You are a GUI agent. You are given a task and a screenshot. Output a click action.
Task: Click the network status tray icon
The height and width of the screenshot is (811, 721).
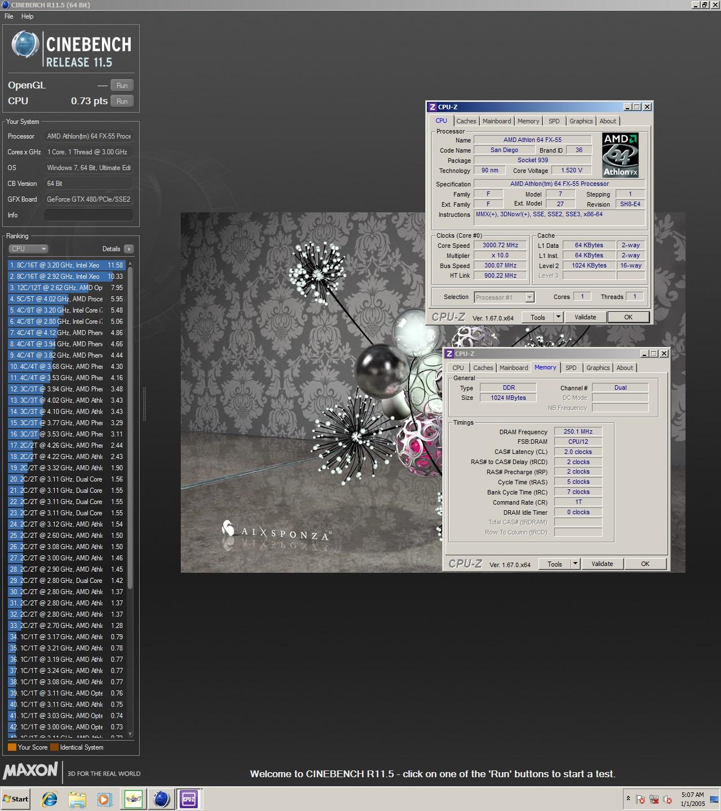pos(654,799)
